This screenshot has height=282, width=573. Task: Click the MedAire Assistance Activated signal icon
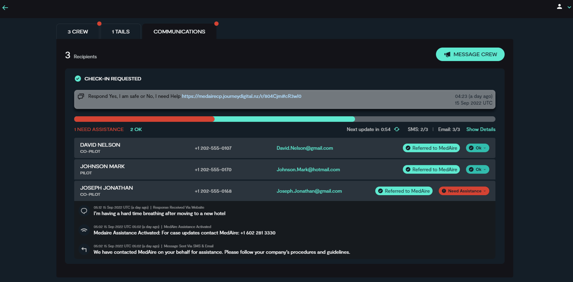84,230
